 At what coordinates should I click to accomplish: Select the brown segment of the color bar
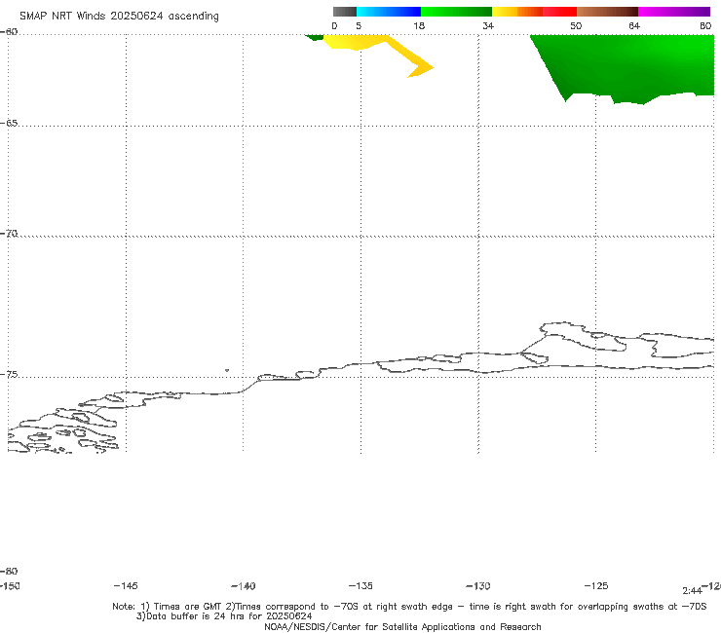[x=607, y=12]
